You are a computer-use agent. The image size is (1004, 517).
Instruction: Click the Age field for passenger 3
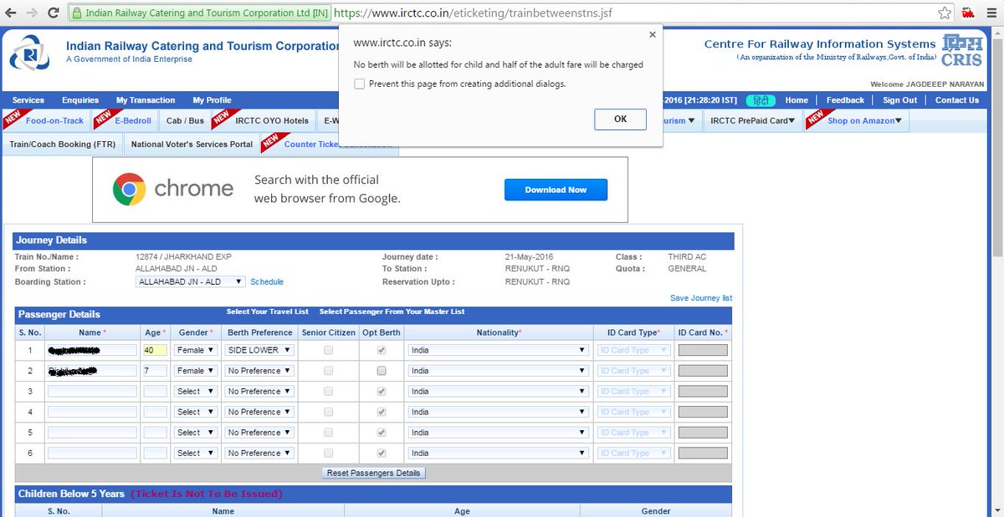(x=153, y=391)
